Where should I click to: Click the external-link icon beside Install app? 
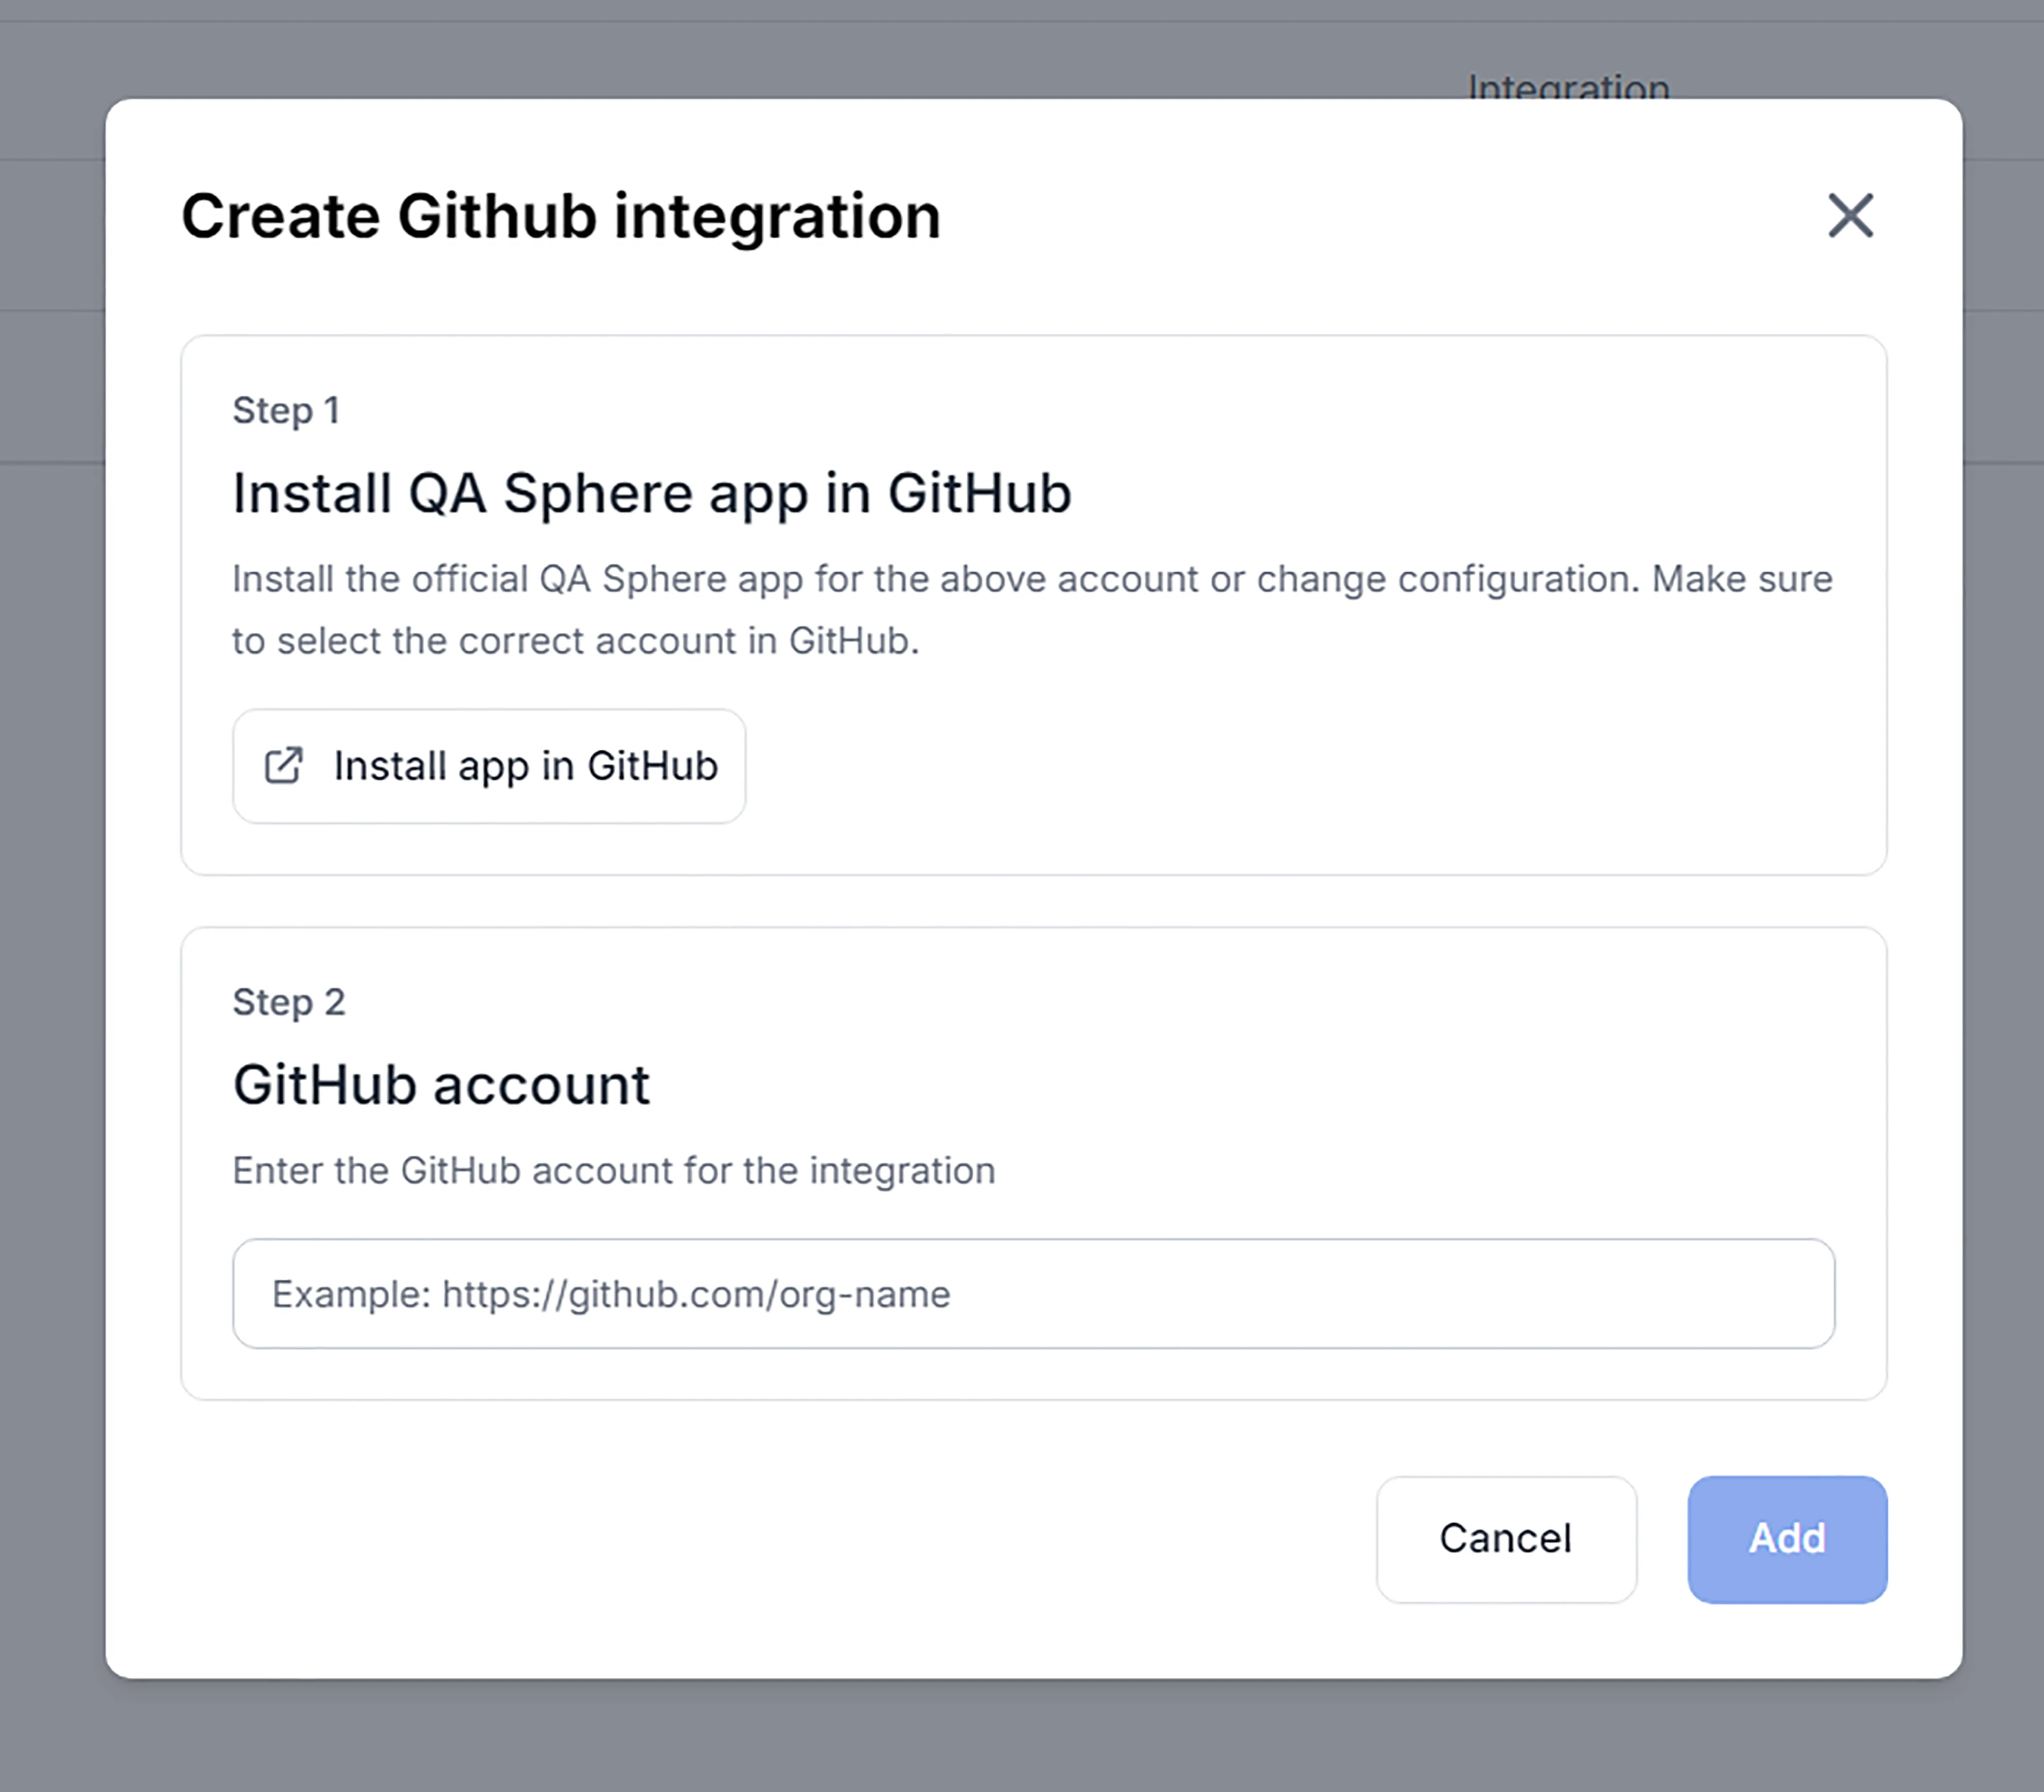[x=283, y=766]
